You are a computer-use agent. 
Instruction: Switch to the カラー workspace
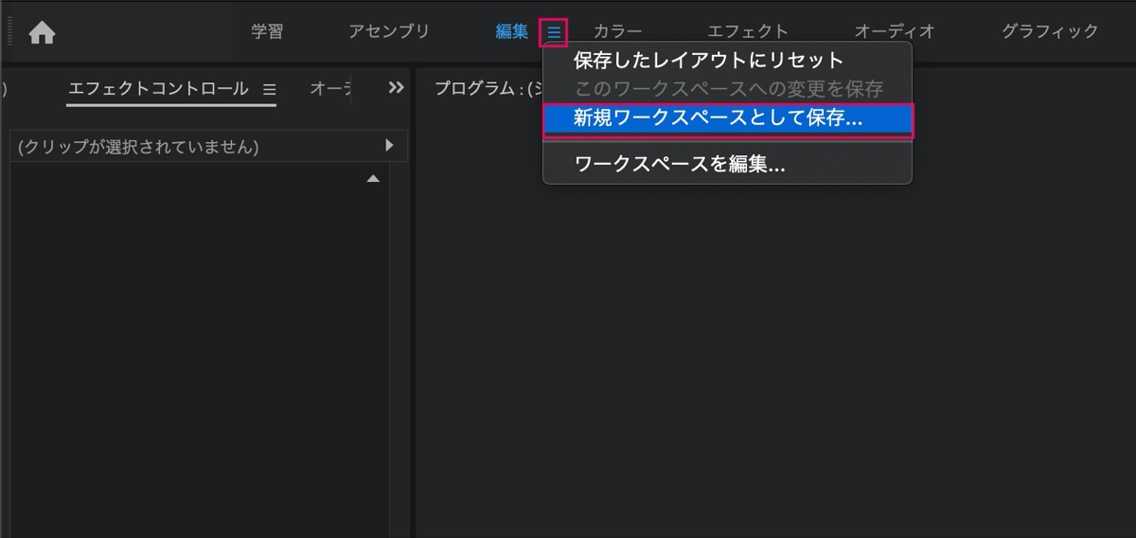[x=618, y=31]
